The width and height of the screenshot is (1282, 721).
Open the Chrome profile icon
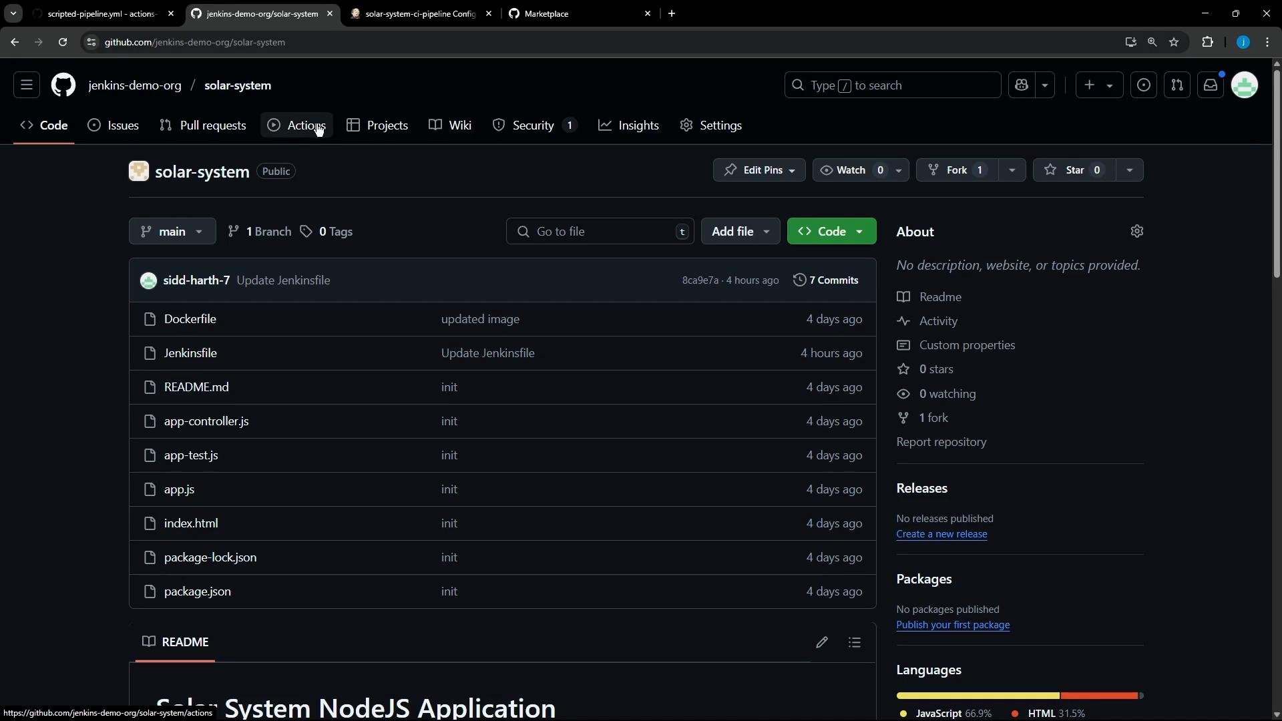coord(1243,42)
